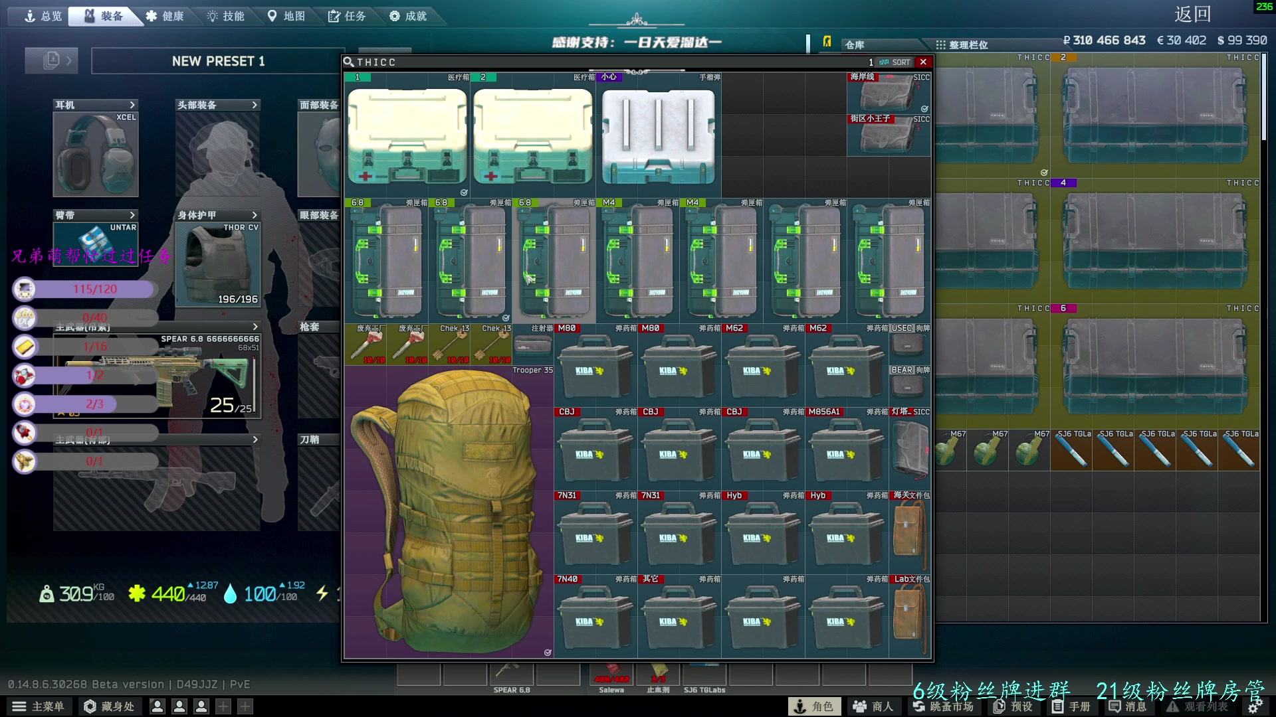Select the M856A1 ammo case
Image resolution: width=1276 pixels, height=717 pixels.
pos(847,449)
